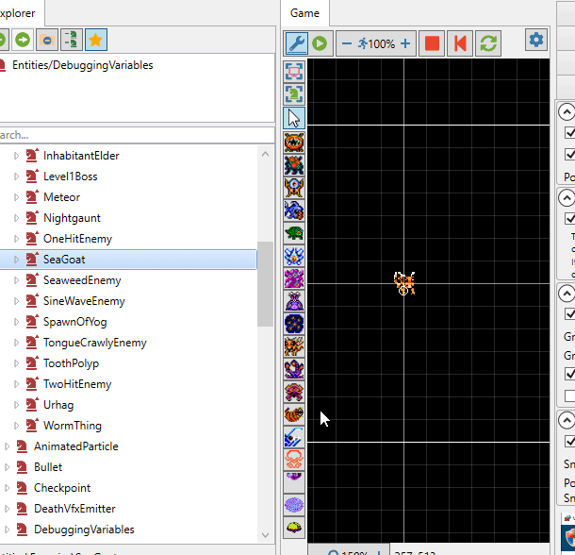This screenshot has height=555, width=575.
Task: Expand the SeaGoat tree node
Action: pyautogui.click(x=16, y=260)
